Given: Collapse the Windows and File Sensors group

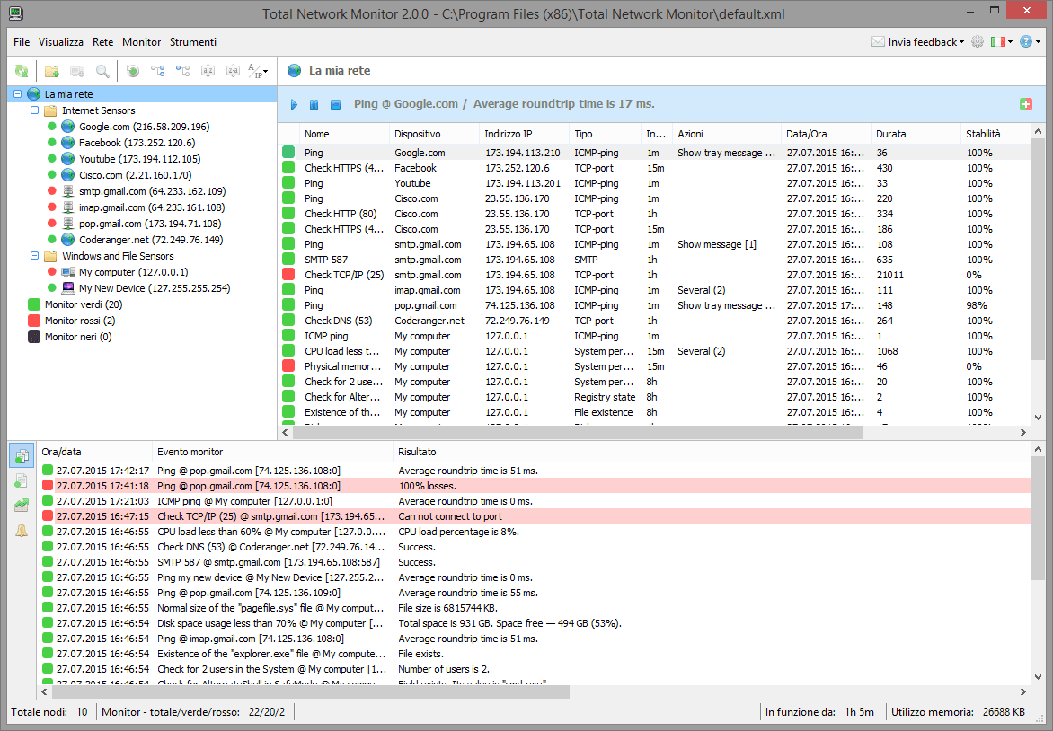Looking at the screenshot, I should tap(35, 256).
